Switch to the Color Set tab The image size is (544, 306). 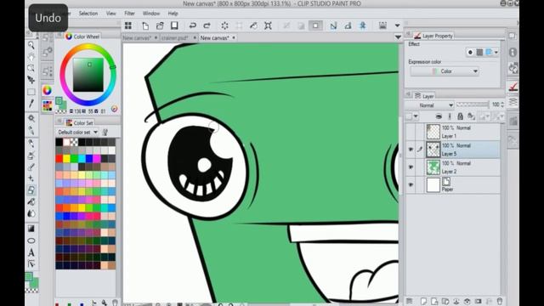80,122
